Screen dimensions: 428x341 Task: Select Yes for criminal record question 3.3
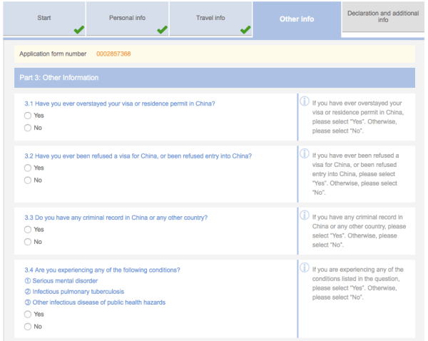[28, 230]
